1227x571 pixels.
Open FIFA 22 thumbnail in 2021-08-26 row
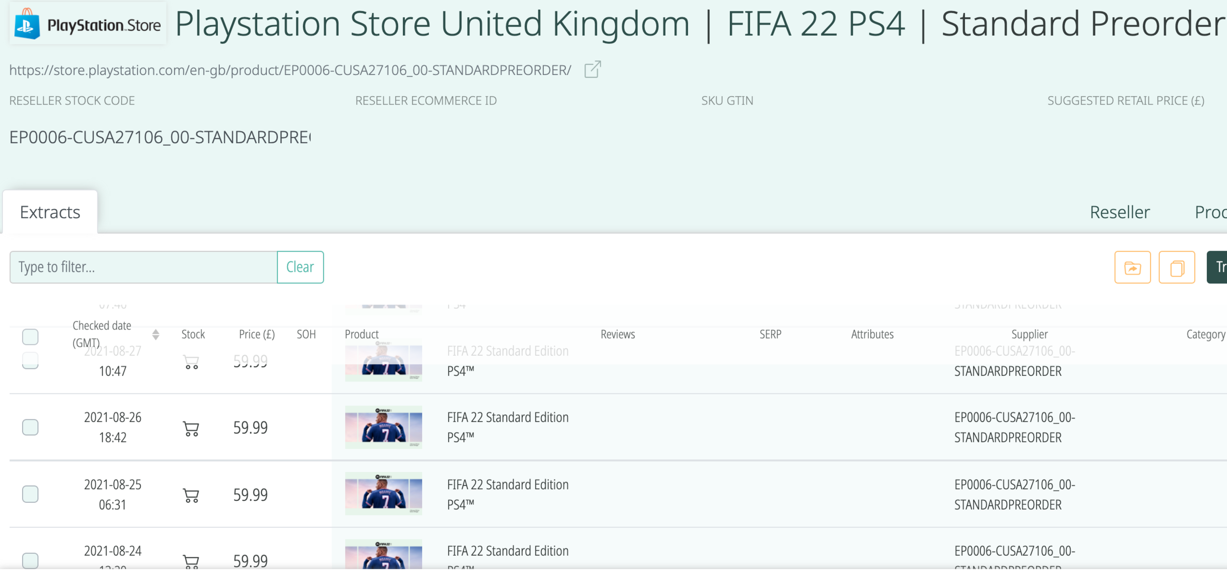[x=383, y=427]
